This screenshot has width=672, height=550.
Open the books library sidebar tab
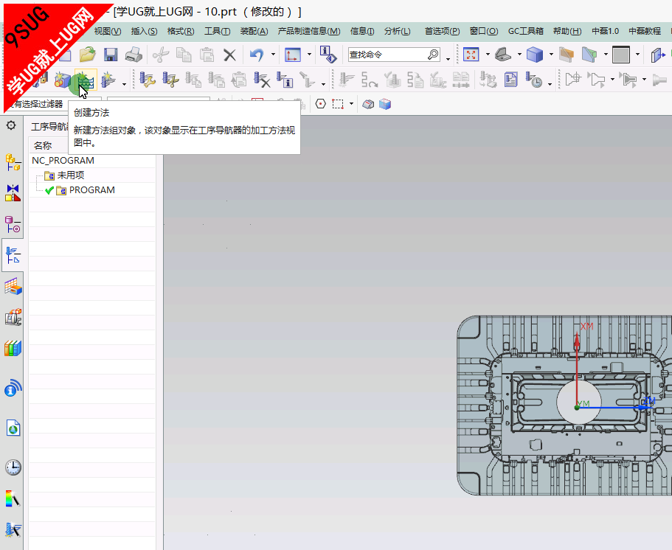(13, 348)
